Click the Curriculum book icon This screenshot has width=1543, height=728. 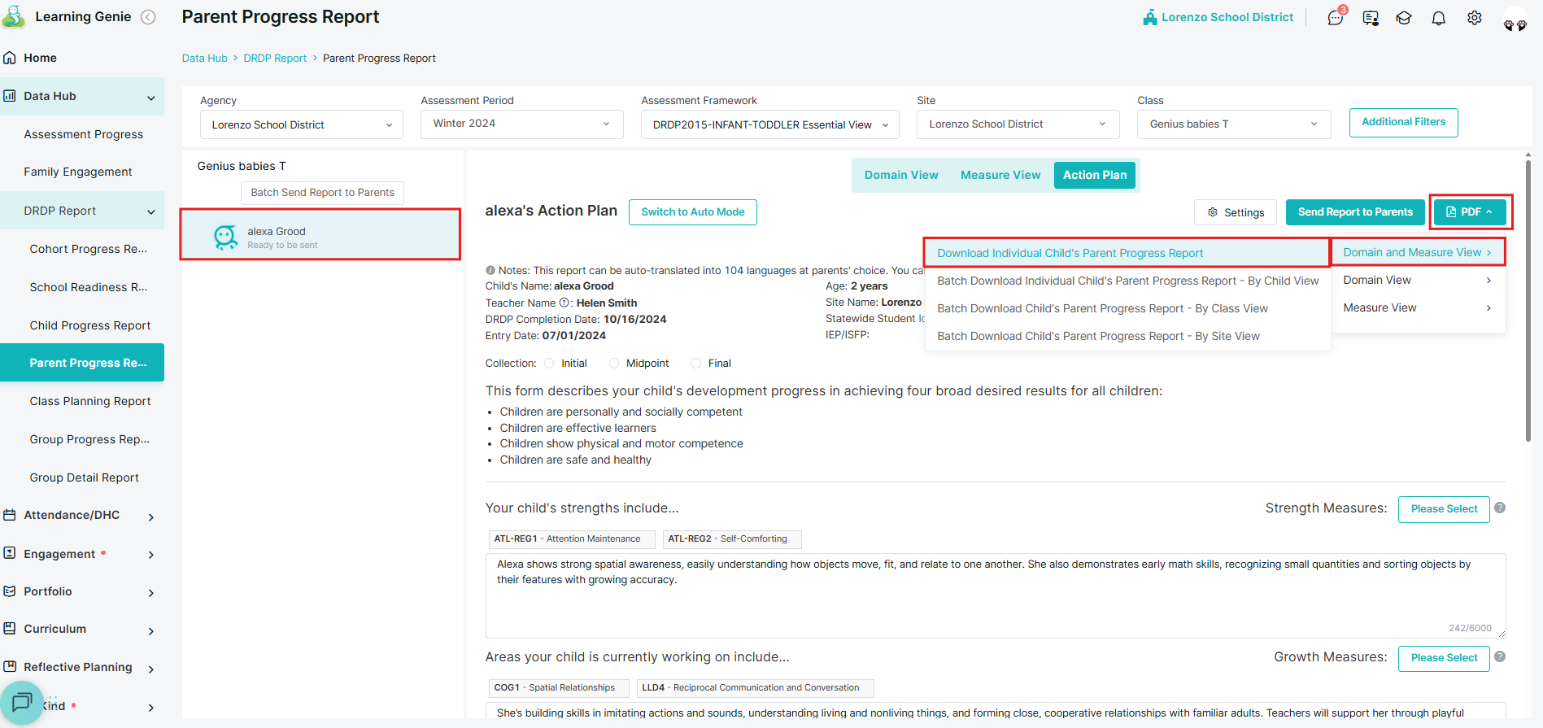point(10,629)
